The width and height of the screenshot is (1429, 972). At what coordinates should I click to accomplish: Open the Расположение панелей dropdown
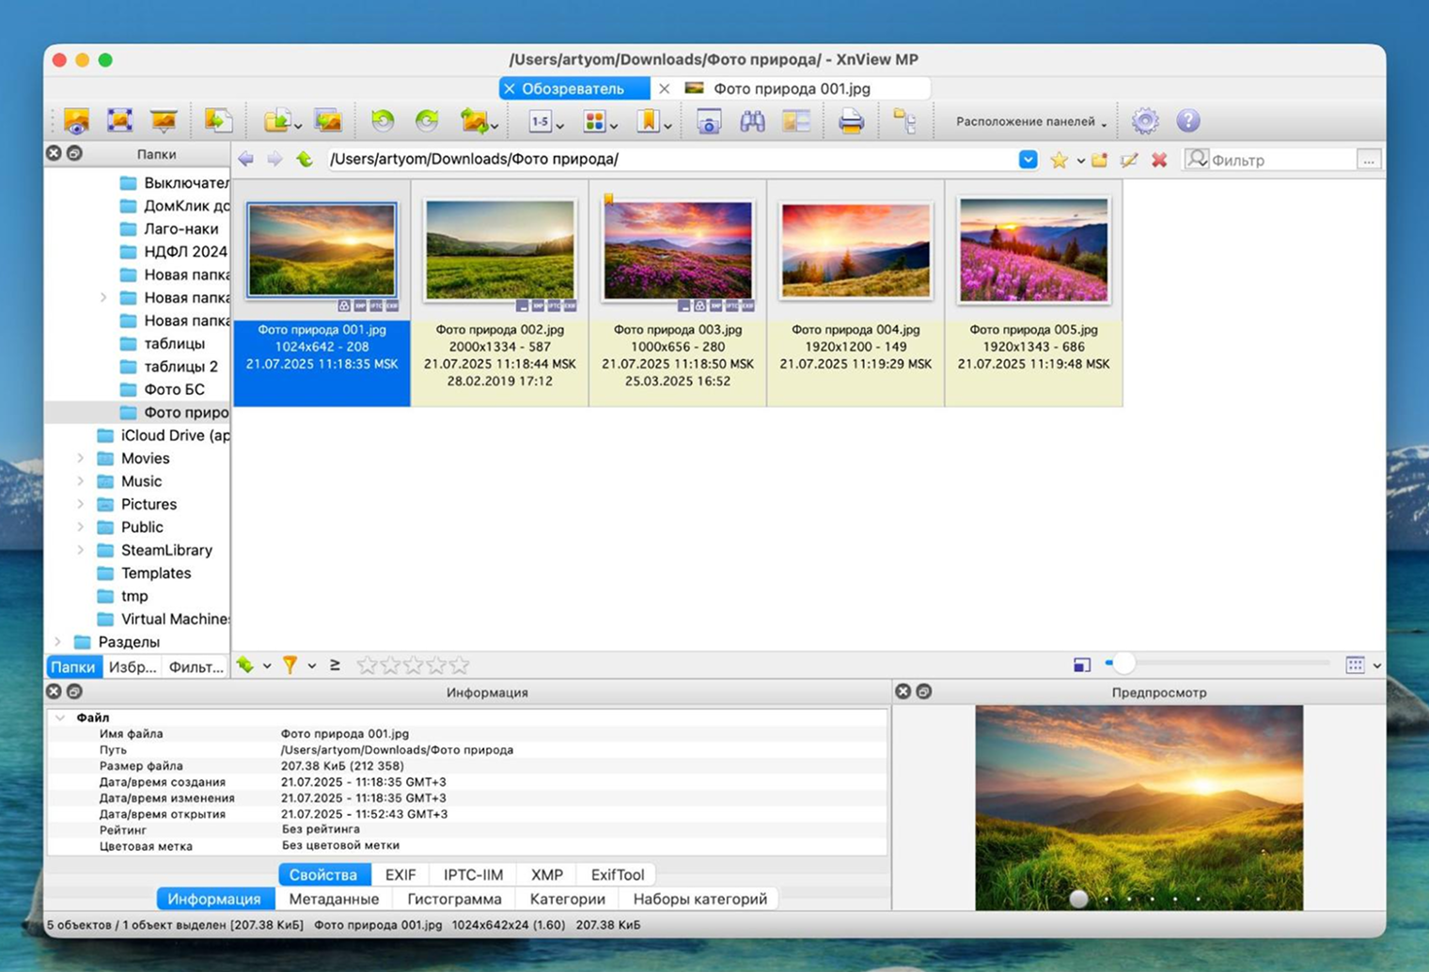(x=1031, y=121)
